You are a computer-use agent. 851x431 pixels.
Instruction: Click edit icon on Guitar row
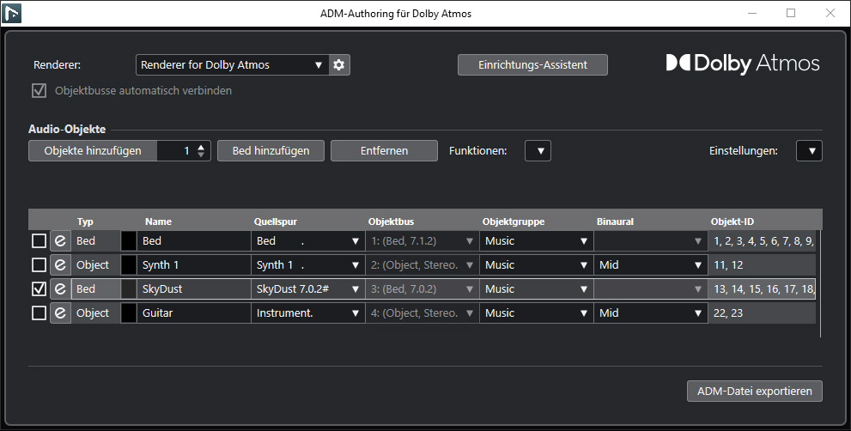coord(60,313)
